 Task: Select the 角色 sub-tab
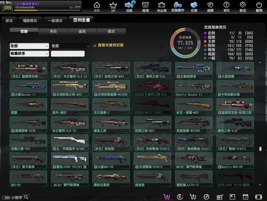[x=53, y=31]
